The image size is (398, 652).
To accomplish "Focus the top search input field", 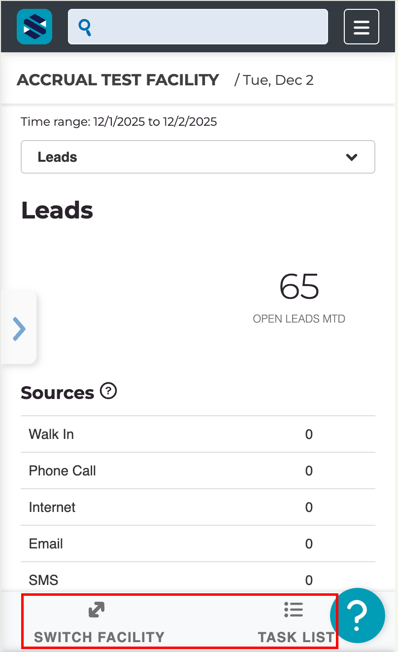I will click(x=207, y=27).
